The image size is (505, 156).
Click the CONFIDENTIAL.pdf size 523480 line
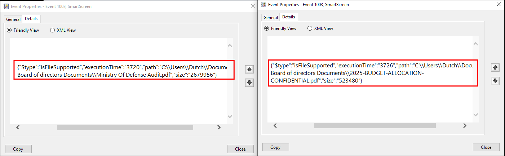(317, 81)
